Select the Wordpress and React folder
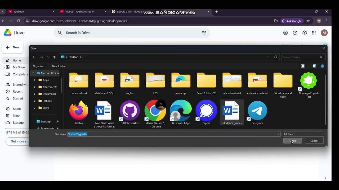The image size is (339, 190). (283, 85)
